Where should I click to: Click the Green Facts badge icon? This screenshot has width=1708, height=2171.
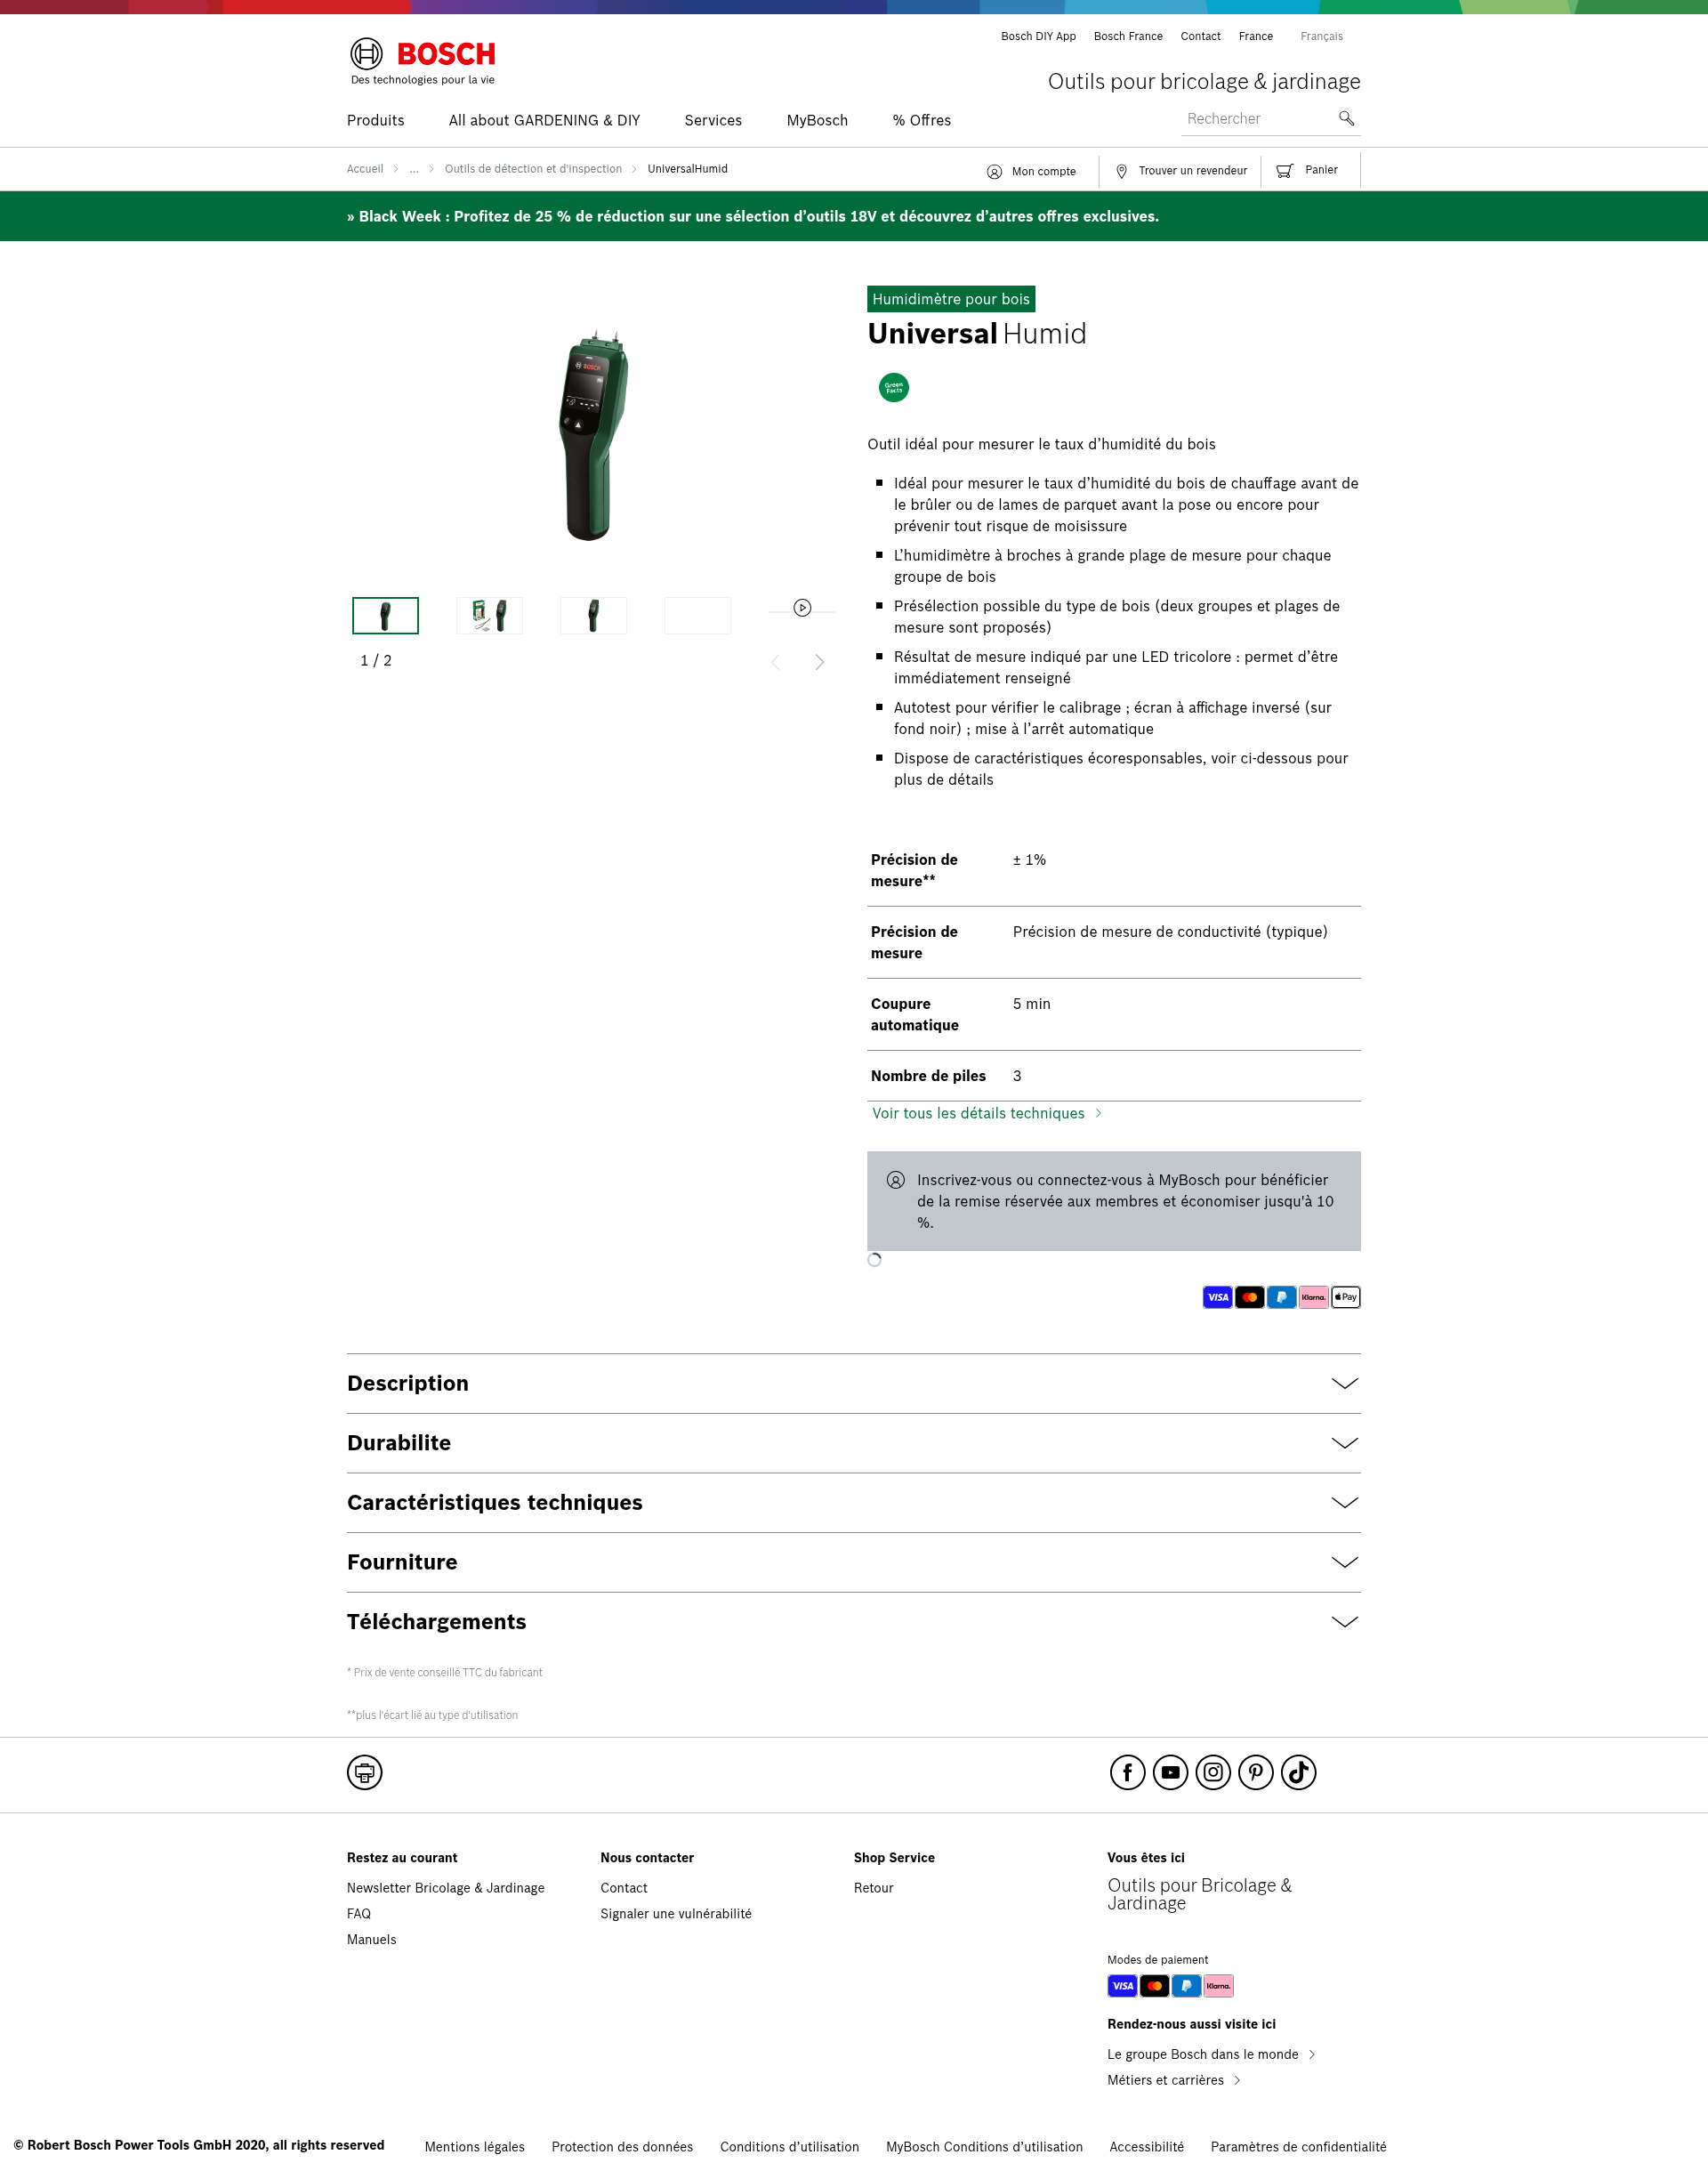pyautogui.click(x=893, y=387)
